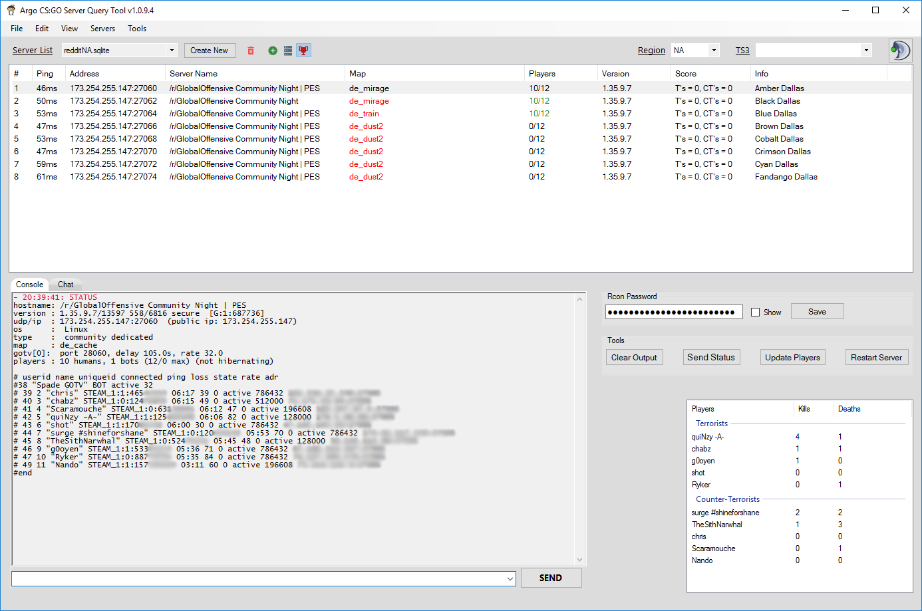Screen dimensions: 922x611
Task: Click the TeamSpeak logo icon button
Action: click(x=900, y=51)
